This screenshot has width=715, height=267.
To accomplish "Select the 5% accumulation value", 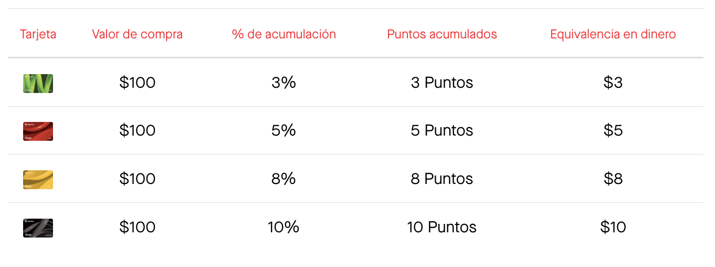I will pos(284,130).
